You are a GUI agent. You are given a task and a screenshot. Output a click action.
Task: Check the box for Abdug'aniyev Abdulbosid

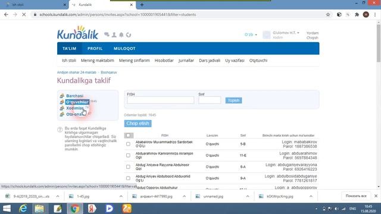pyautogui.click(x=128, y=178)
